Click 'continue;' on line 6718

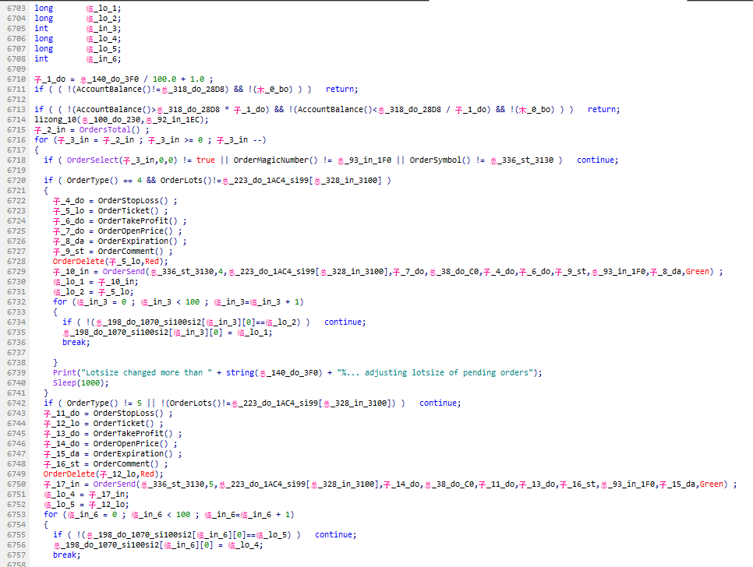click(597, 160)
